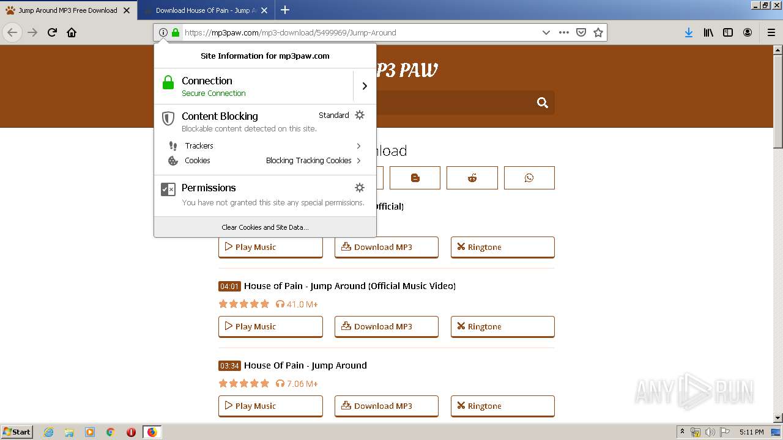Click Ringtone for Official Music Video

[503, 326]
